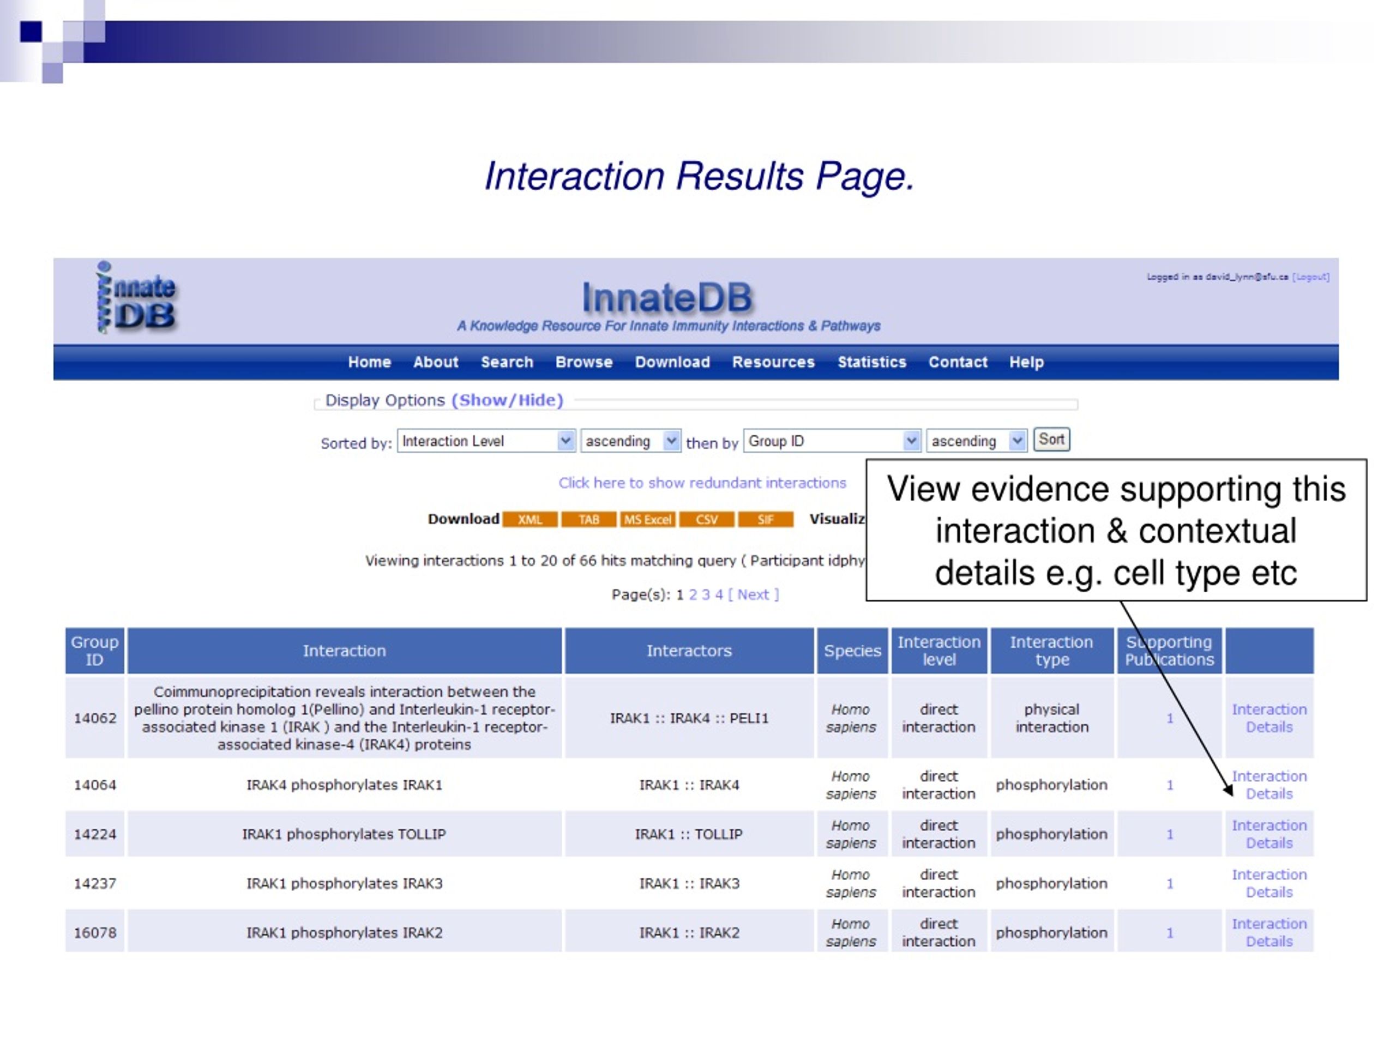This screenshot has width=1396, height=1047.
Task: Download results as MS Excel
Action: coord(647,519)
